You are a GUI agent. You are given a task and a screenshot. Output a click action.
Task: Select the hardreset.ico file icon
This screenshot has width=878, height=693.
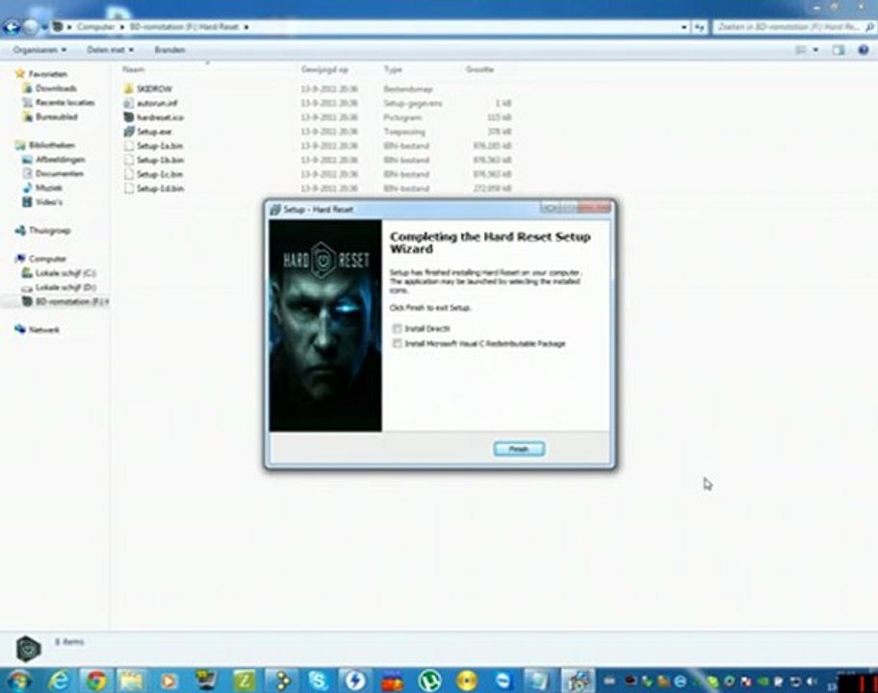pyautogui.click(x=129, y=117)
